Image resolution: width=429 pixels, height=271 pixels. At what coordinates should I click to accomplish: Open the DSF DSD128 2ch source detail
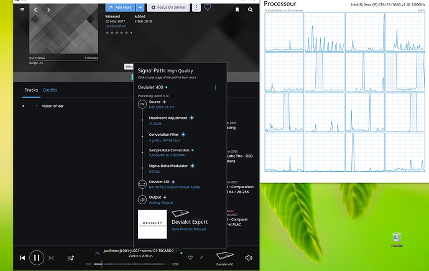pos(162,107)
